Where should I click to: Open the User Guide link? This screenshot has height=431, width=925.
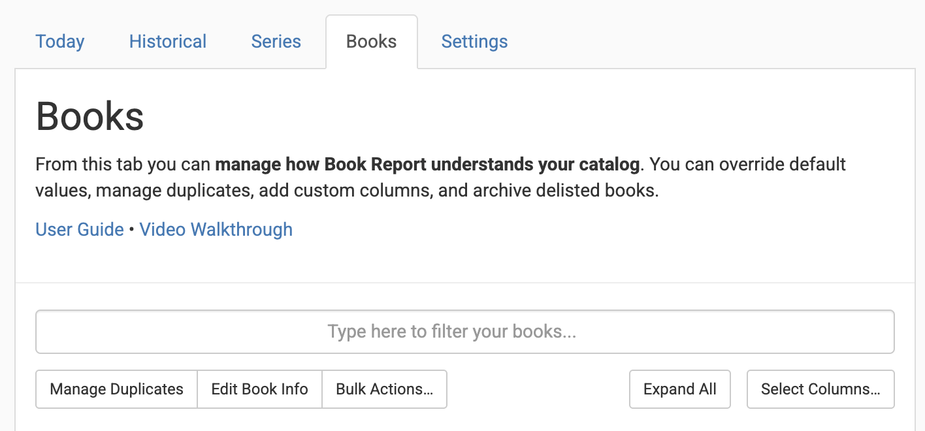pos(79,229)
